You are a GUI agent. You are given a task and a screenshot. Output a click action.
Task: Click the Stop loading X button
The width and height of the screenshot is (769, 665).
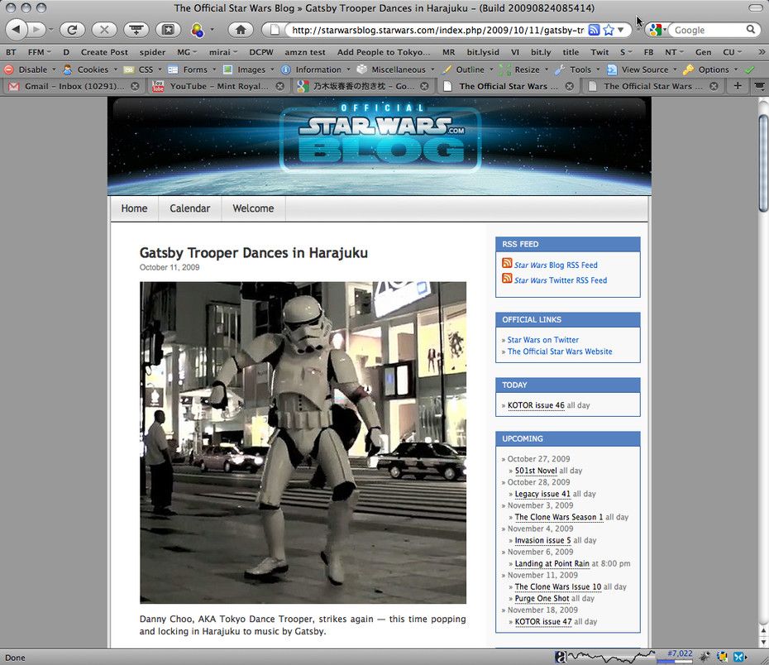click(104, 30)
